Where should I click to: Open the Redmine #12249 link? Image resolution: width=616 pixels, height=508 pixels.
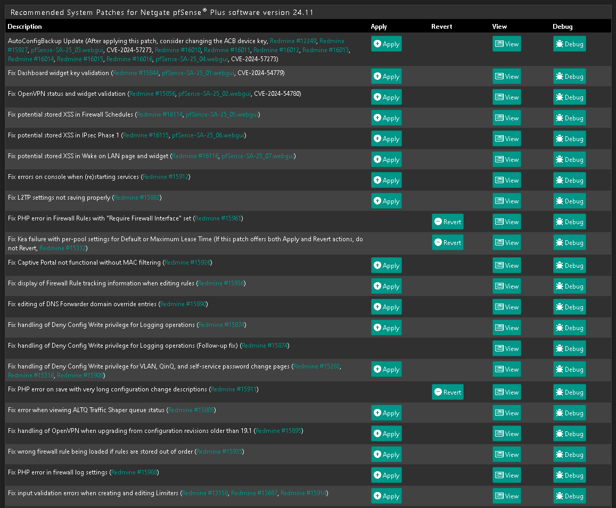coord(293,41)
